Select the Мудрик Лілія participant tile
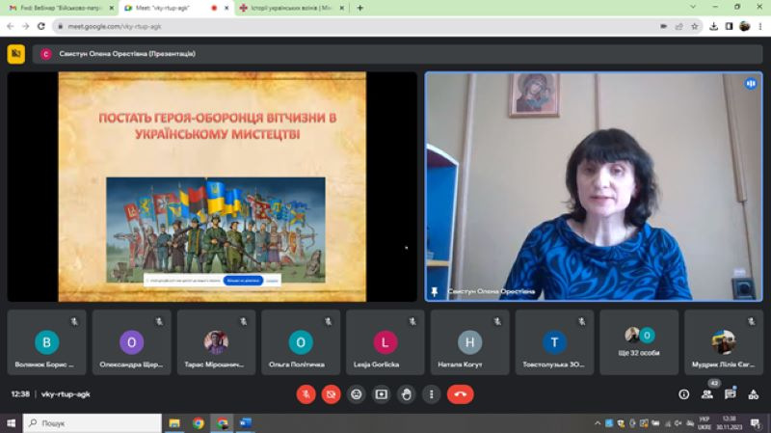Image resolution: width=771 pixels, height=433 pixels. [x=724, y=342]
